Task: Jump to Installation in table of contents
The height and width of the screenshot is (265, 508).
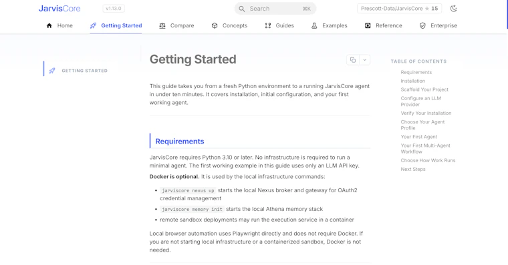Action: pos(413,81)
